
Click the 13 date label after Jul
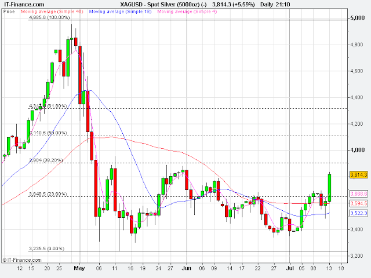tap(329, 268)
